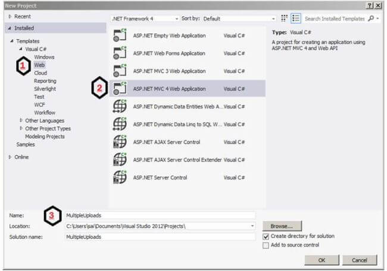Select ASP.NET Dynamic Data Linq to SQL text
Screen dimensions: 387x271
click(177, 124)
